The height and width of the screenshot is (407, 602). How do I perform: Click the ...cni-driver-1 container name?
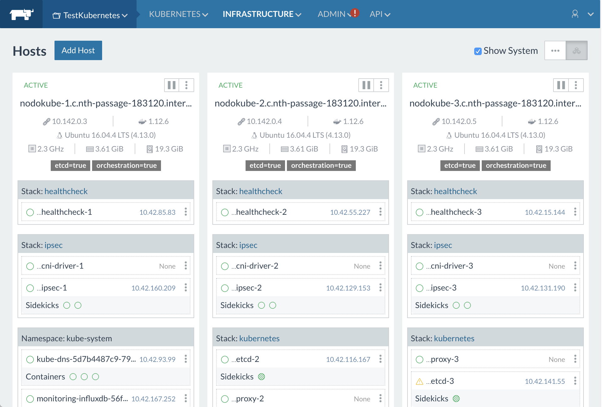click(x=60, y=266)
